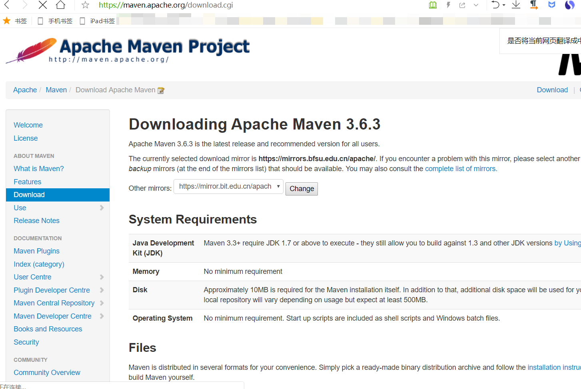Click the 'Memory' row label
This screenshot has width=581, height=389.
click(x=146, y=271)
